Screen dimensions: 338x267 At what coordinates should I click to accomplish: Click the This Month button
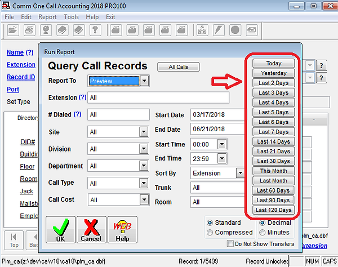274,171
